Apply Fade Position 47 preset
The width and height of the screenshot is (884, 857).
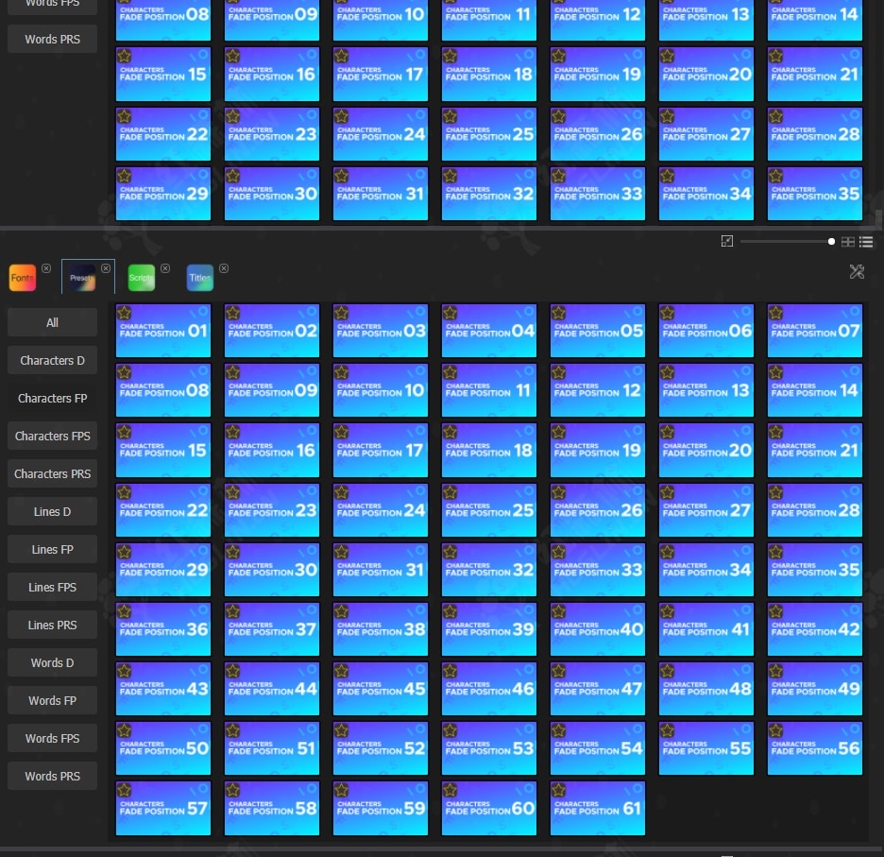tap(598, 689)
